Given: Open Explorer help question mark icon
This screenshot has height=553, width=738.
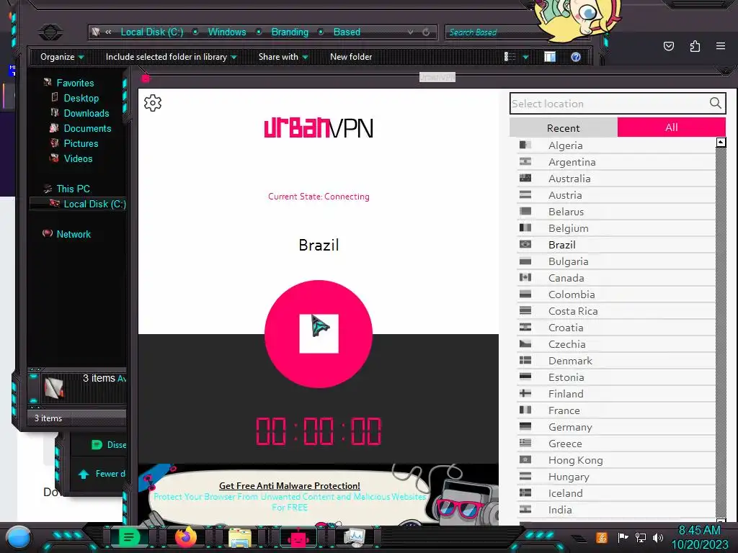Looking at the screenshot, I should click(575, 57).
